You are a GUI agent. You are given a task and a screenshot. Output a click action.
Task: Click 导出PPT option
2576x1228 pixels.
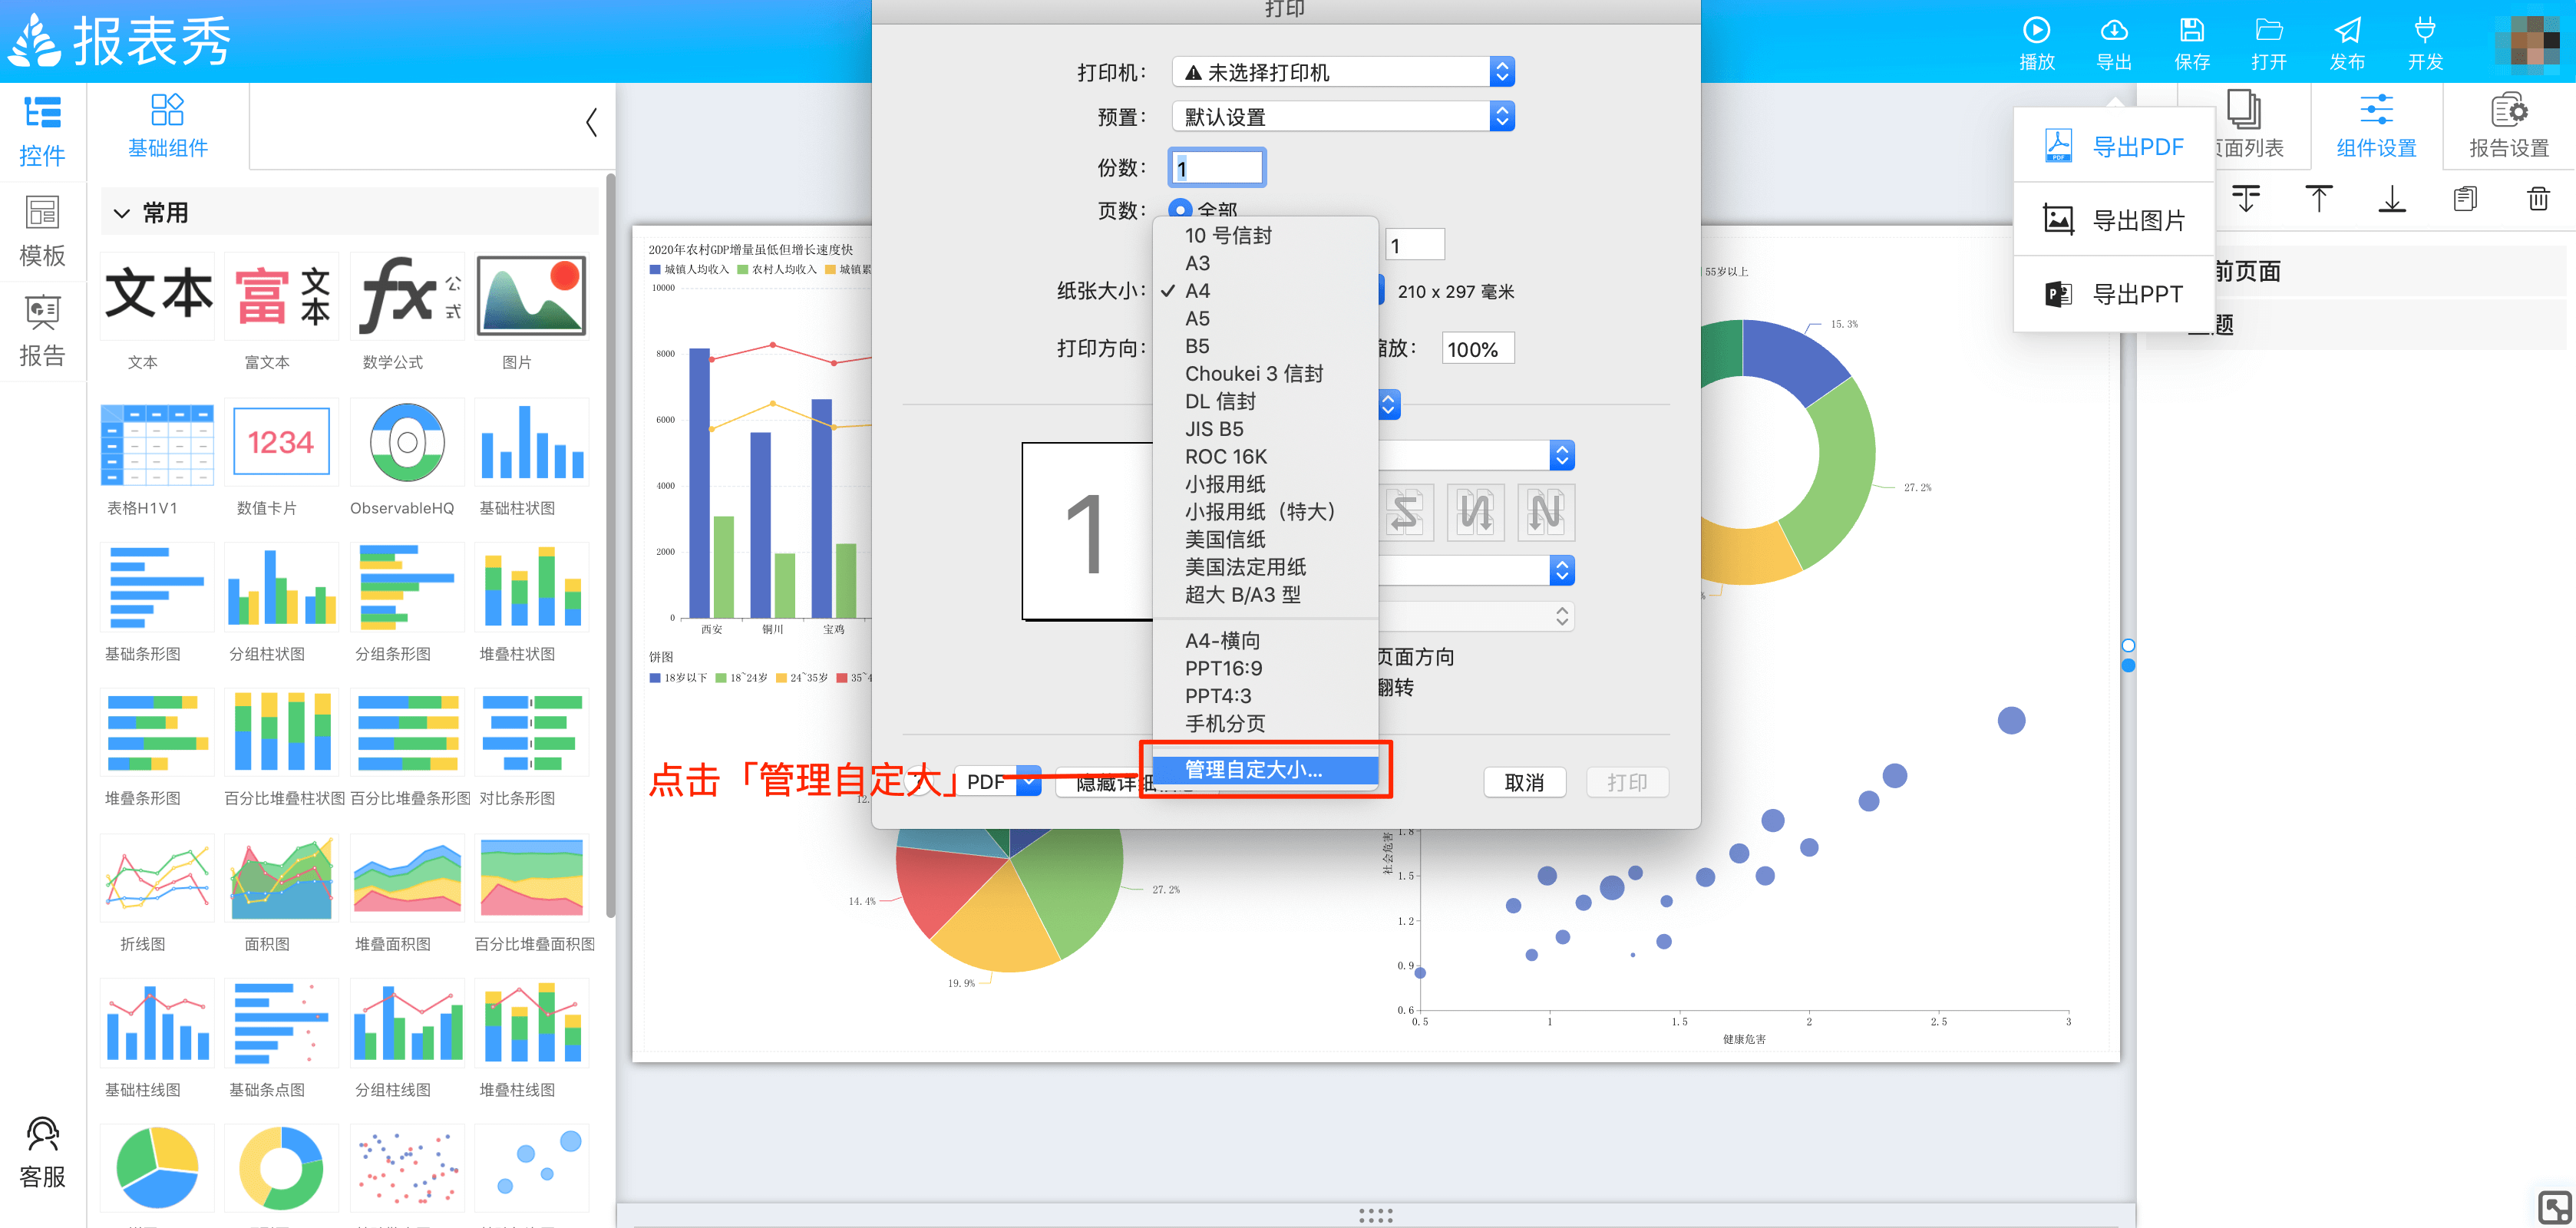[x=2114, y=294]
